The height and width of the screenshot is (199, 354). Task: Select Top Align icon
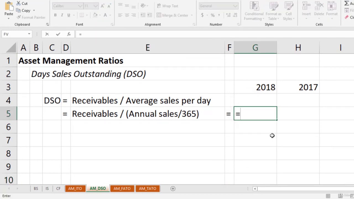[x=120, y=6]
